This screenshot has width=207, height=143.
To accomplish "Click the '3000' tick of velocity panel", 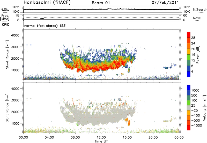I will tap(15, 100).
